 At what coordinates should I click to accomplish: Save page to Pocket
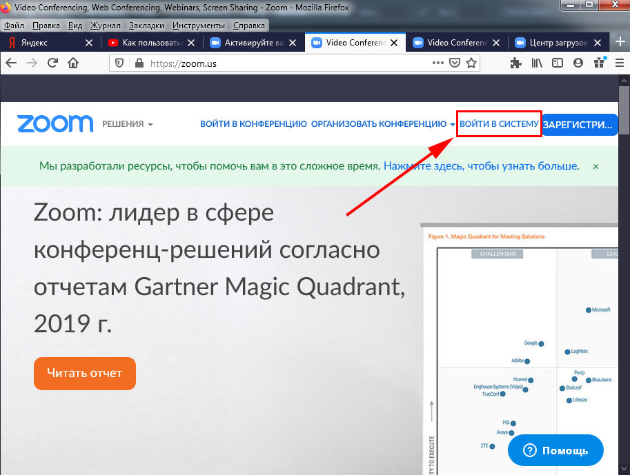[x=454, y=62]
